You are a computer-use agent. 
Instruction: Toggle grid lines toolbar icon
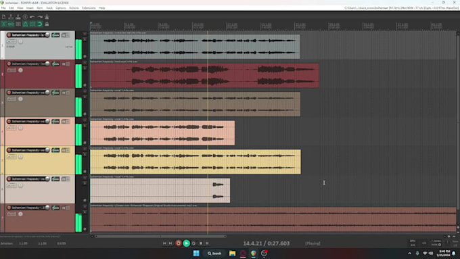(32, 24)
